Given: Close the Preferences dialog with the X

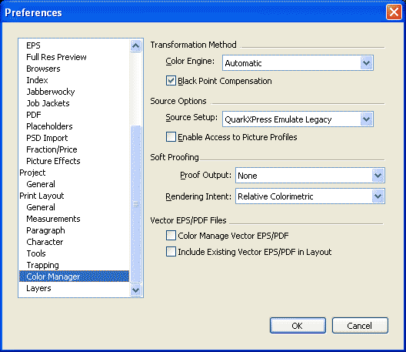Looking at the screenshot, I should [x=394, y=12].
